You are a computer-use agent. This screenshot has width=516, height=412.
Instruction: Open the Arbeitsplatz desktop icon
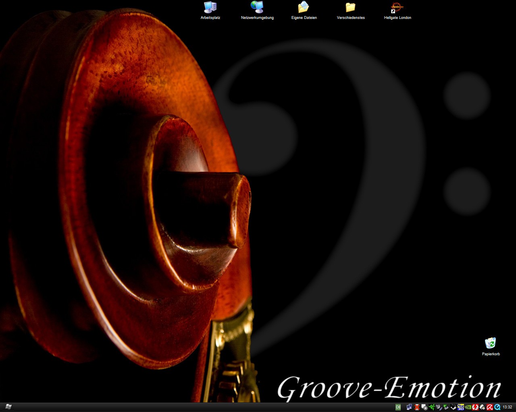point(210,7)
